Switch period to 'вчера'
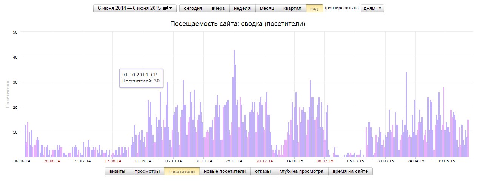This screenshot has width=478, height=183. [218, 8]
